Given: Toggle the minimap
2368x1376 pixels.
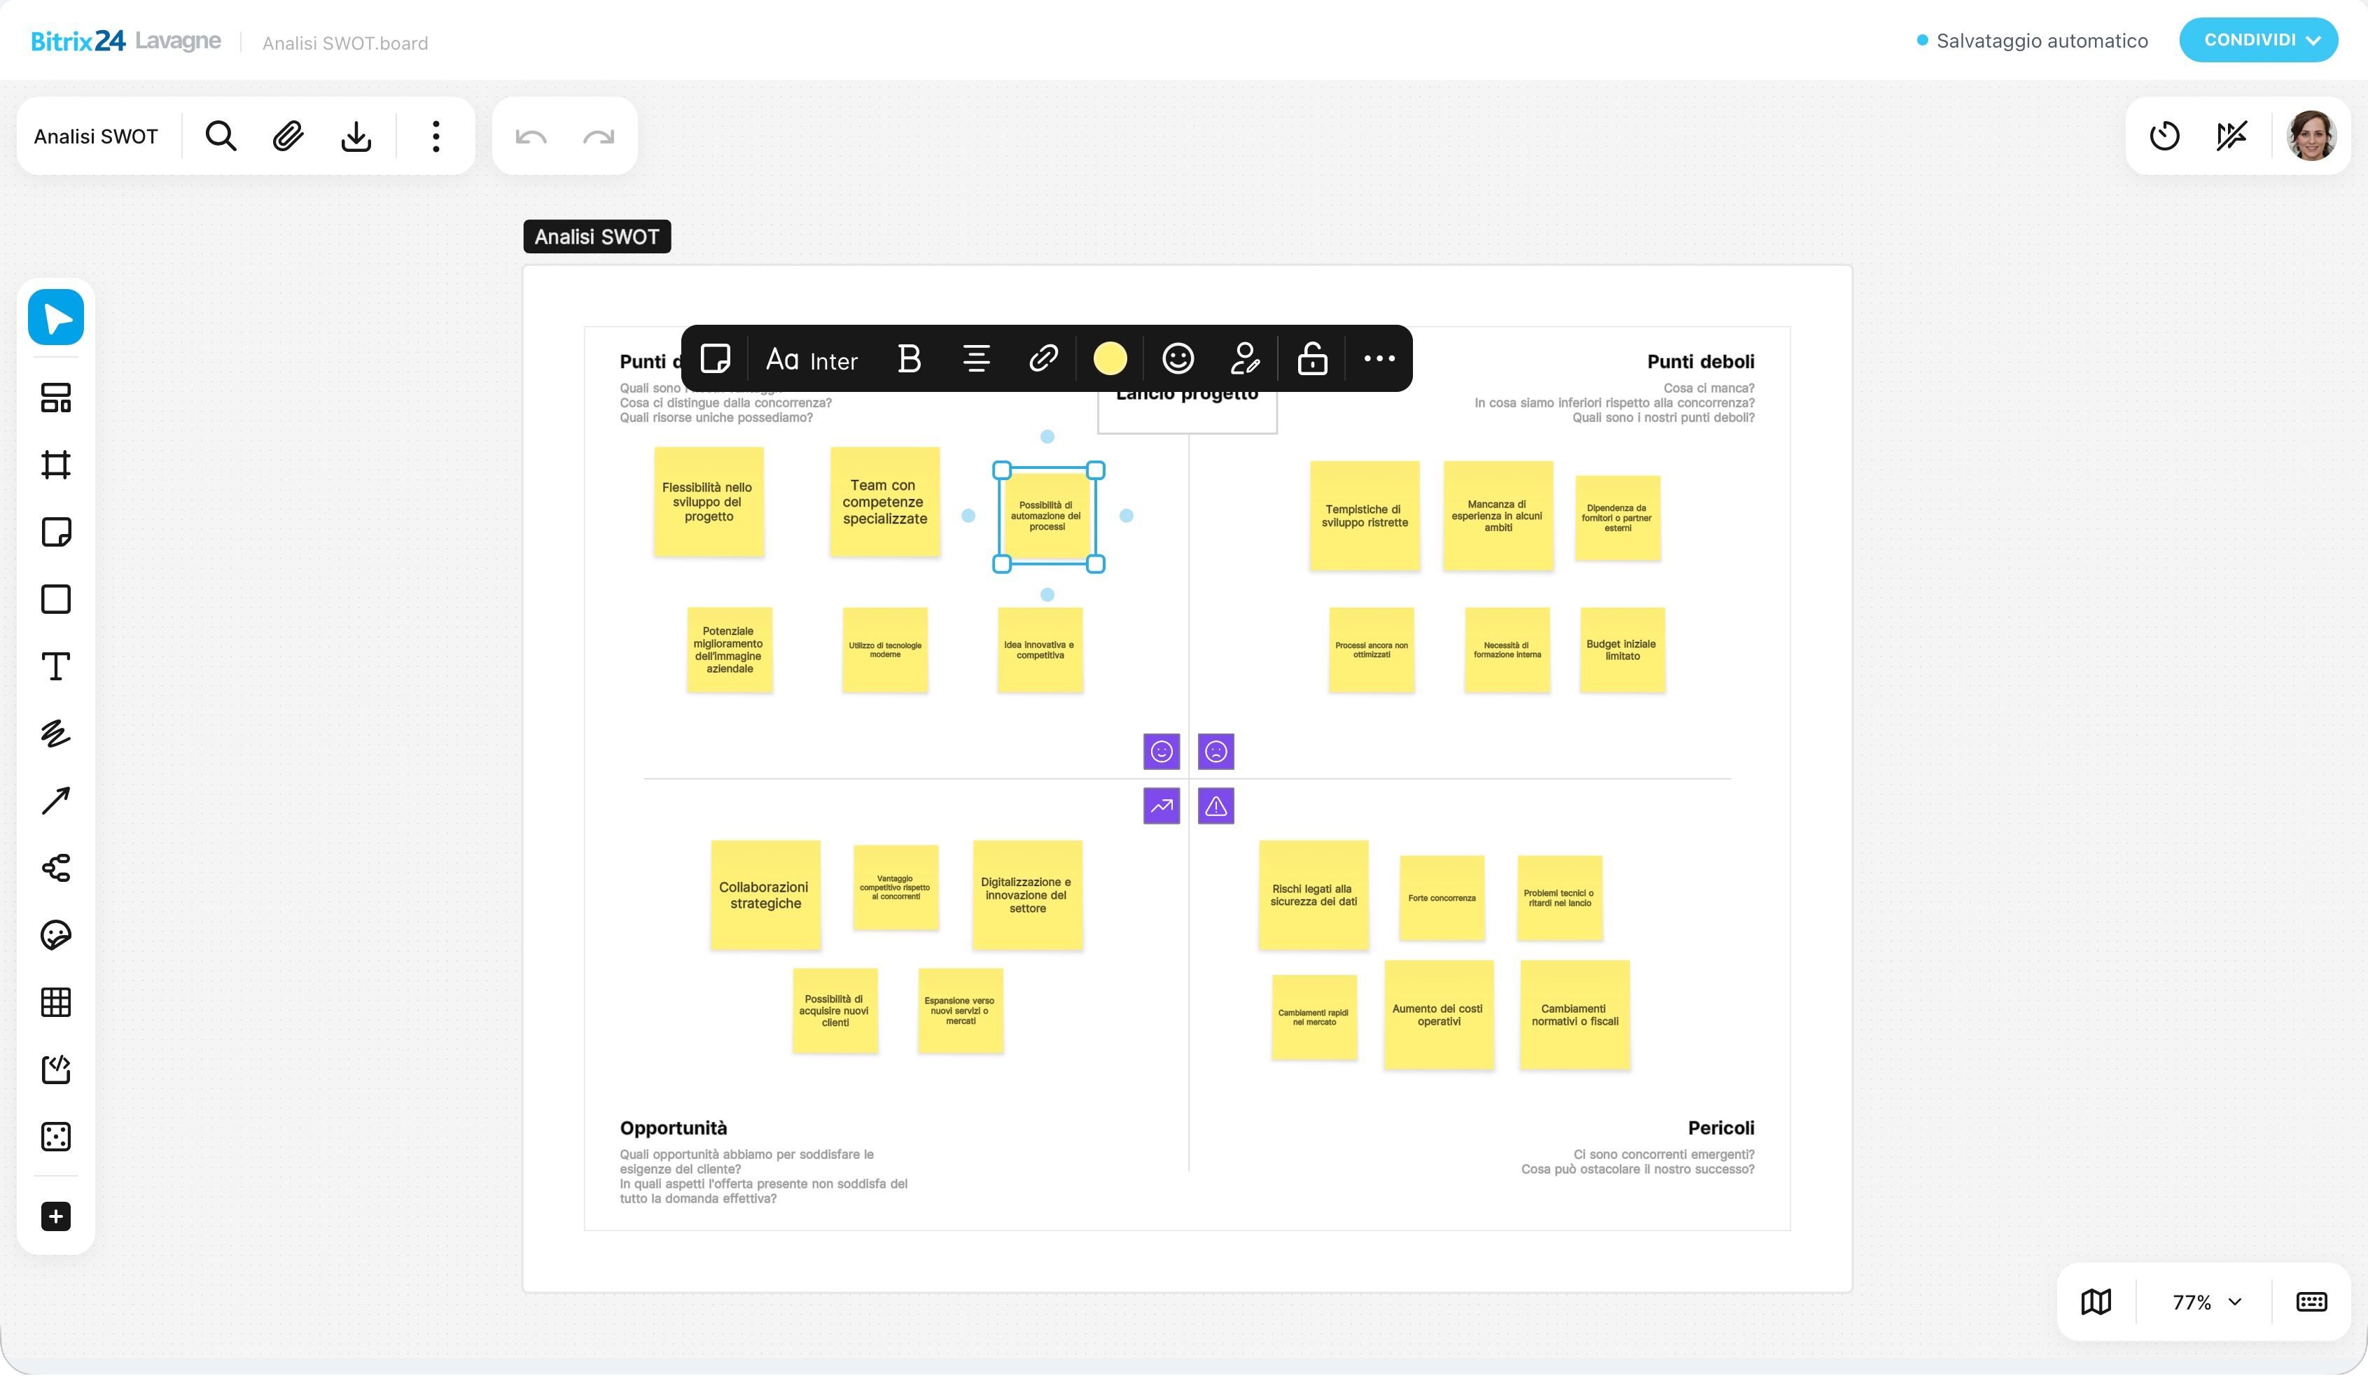Looking at the screenshot, I should click(x=2096, y=1302).
